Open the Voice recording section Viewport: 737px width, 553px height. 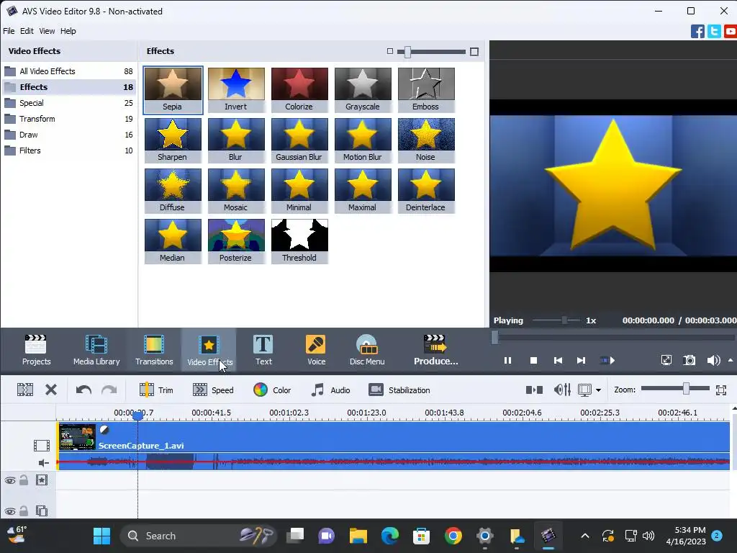click(316, 350)
